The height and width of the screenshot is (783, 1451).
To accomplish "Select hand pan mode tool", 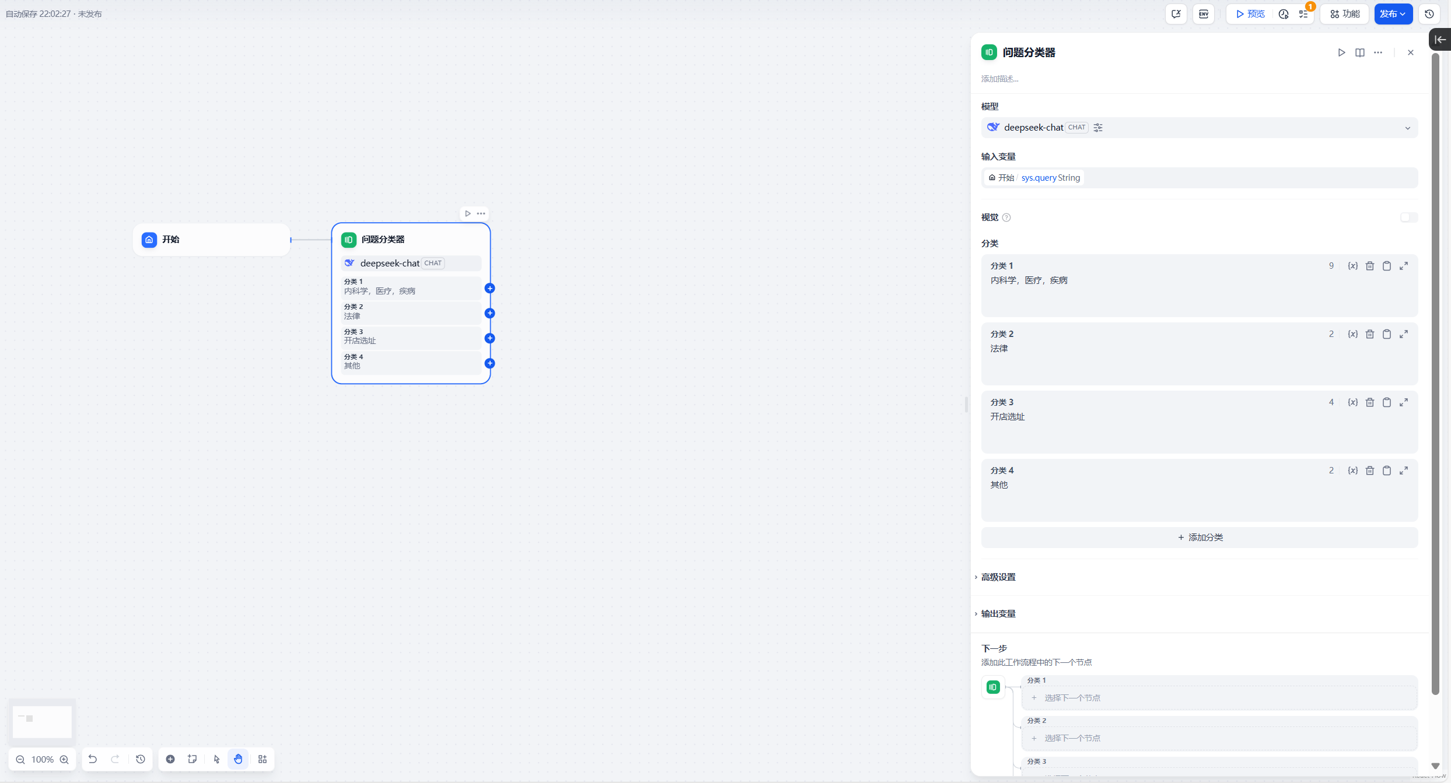I will (238, 759).
